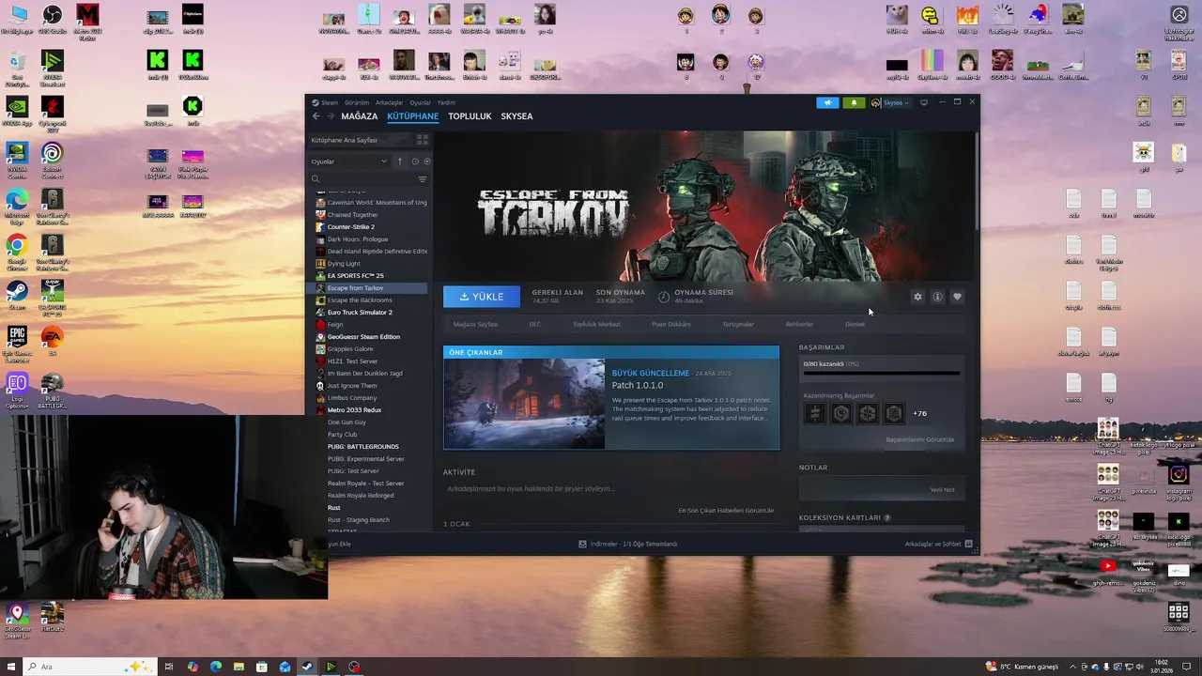This screenshot has width=1202, height=676.
Task: Click the ready-to-play filter icon
Action: click(x=426, y=161)
